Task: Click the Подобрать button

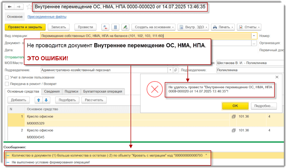Action: [67, 100]
